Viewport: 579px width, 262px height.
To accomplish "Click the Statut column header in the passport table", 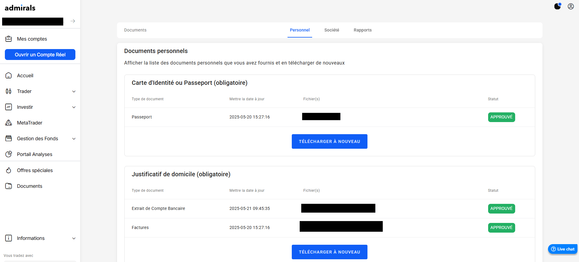I will (x=493, y=99).
